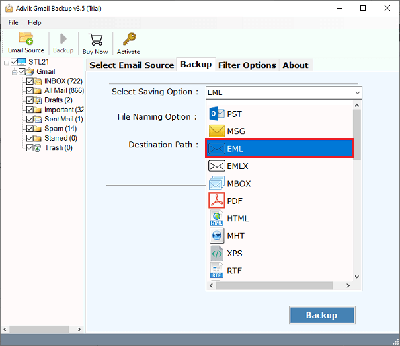Select the Important folder label
Image resolution: width=400 pixels, height=346 pixels.
tap(64, 110)
